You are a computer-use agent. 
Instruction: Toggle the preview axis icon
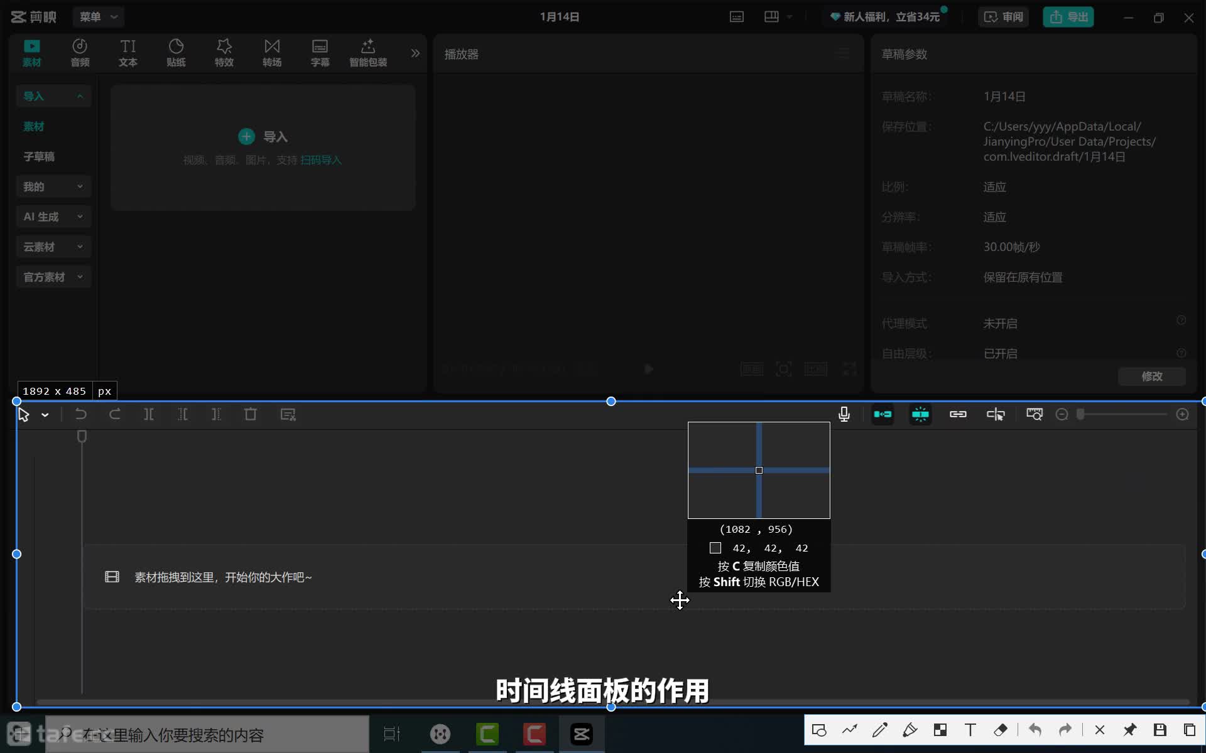click(996, 414)
